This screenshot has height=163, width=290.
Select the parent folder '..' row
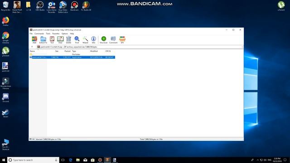tap(72, 54)
